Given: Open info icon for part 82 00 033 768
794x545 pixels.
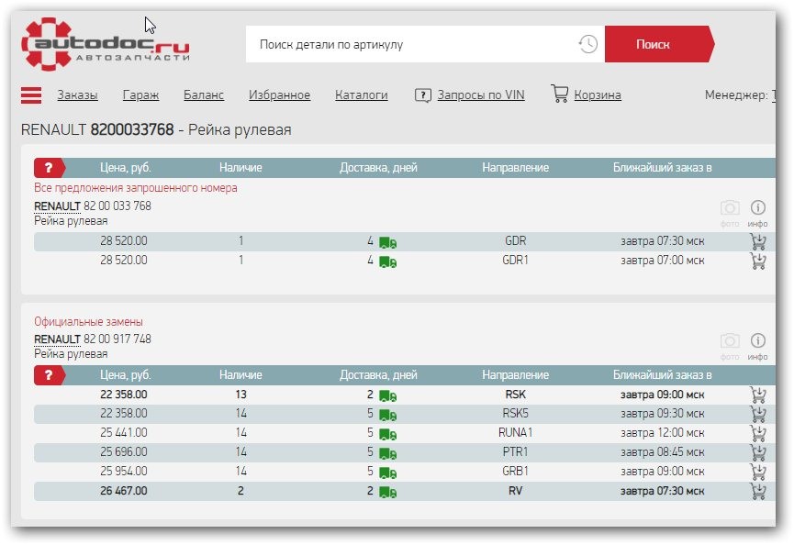Looking at the screenshot, I should tap(758, 209).
